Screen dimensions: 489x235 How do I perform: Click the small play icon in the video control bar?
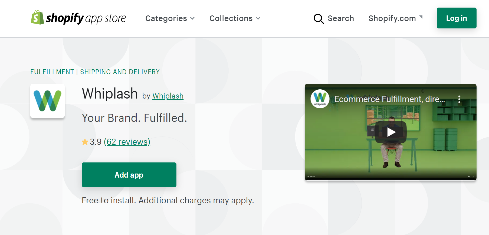click(x=308, y=177)
